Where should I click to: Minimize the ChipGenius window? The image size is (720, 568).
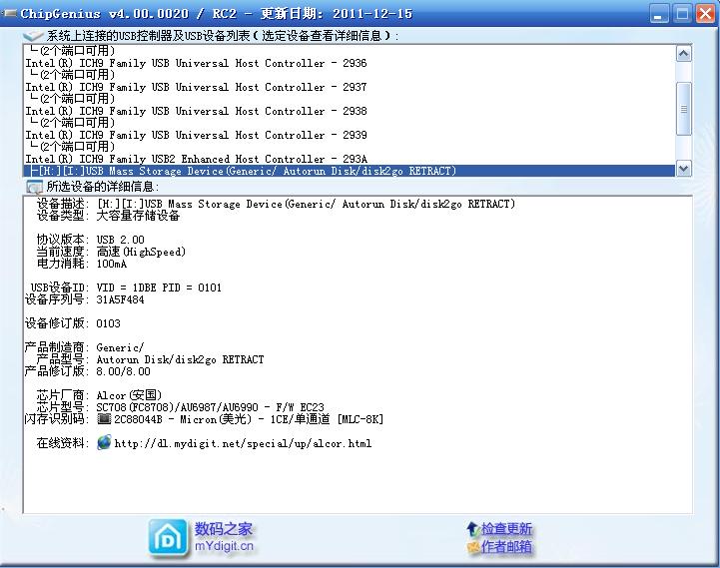point(659,13)
